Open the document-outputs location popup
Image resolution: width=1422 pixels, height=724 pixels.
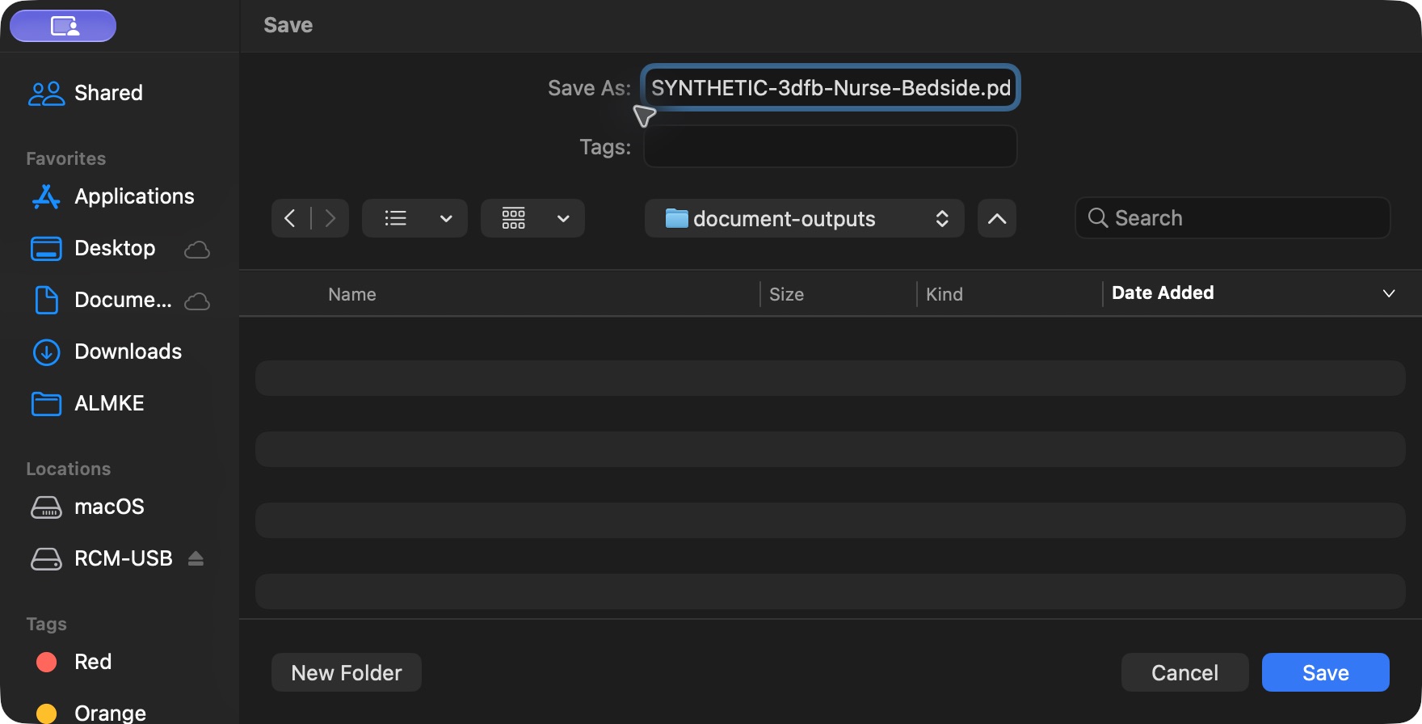[805, 218]
